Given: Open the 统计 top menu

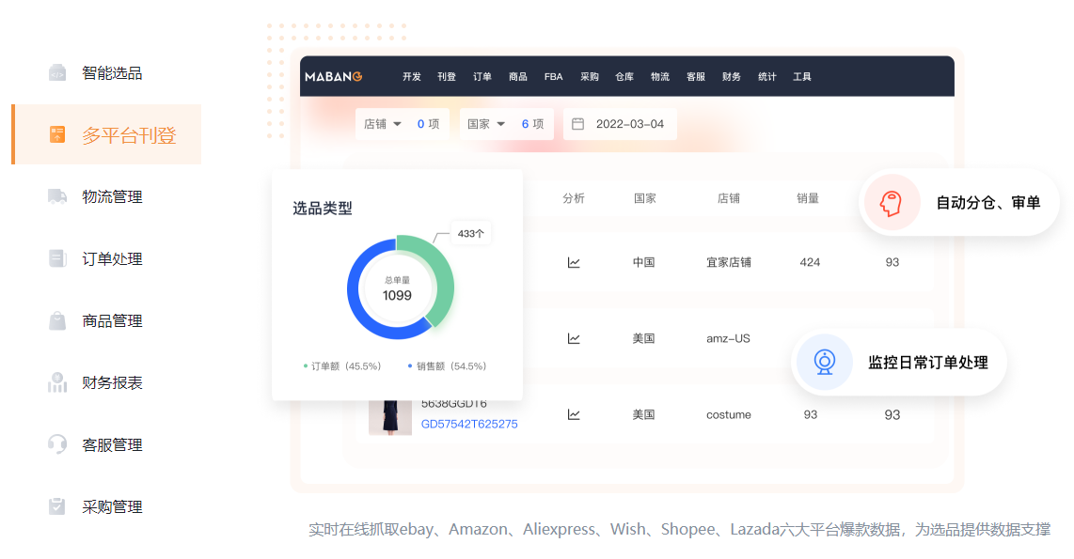Looking at the screenshot, I should (x=767, y=77).
